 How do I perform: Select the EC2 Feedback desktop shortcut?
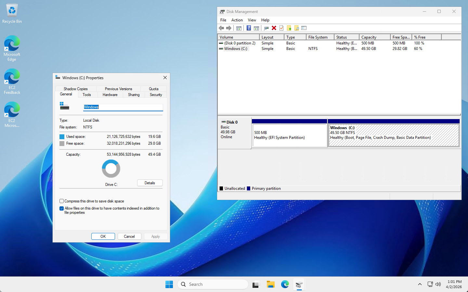[12, 81]
